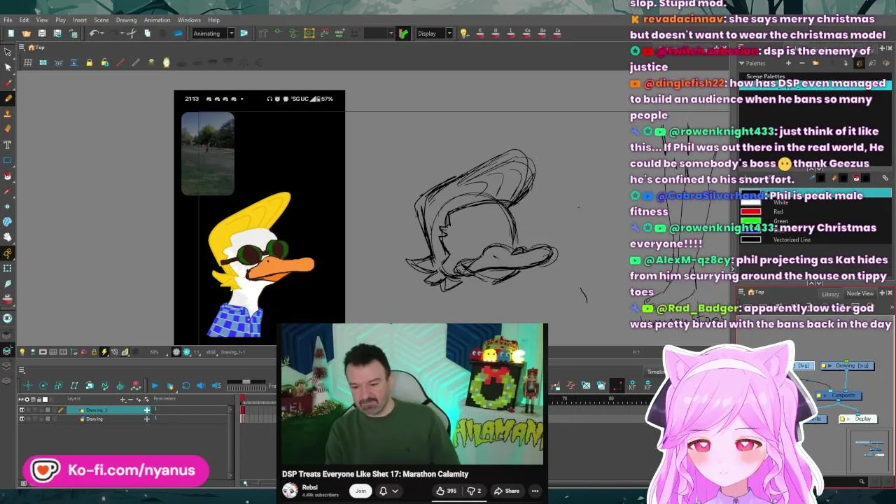The height and width of the screenshot is (504, 896).
Task: Open the File menu
Action: [x=8, y=20]
